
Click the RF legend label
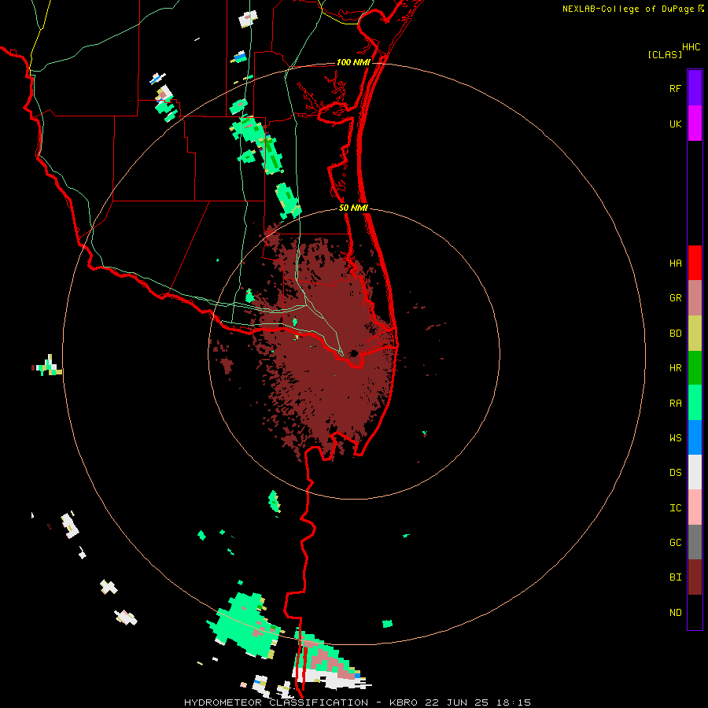(675, 88)
